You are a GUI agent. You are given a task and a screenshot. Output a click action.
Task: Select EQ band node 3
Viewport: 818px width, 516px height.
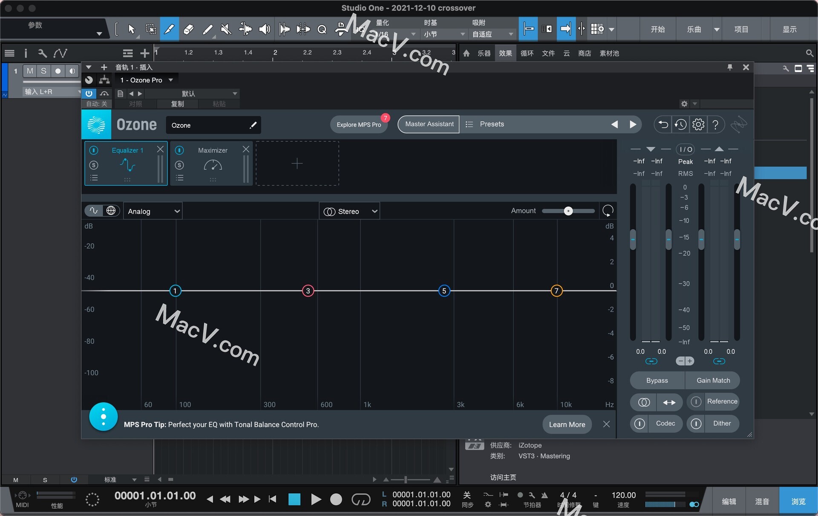pyautogui.click(x=308, y=291)
